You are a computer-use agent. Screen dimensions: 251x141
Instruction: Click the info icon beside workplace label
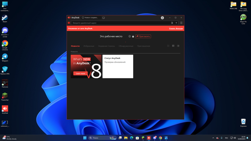tap(130, 36)
